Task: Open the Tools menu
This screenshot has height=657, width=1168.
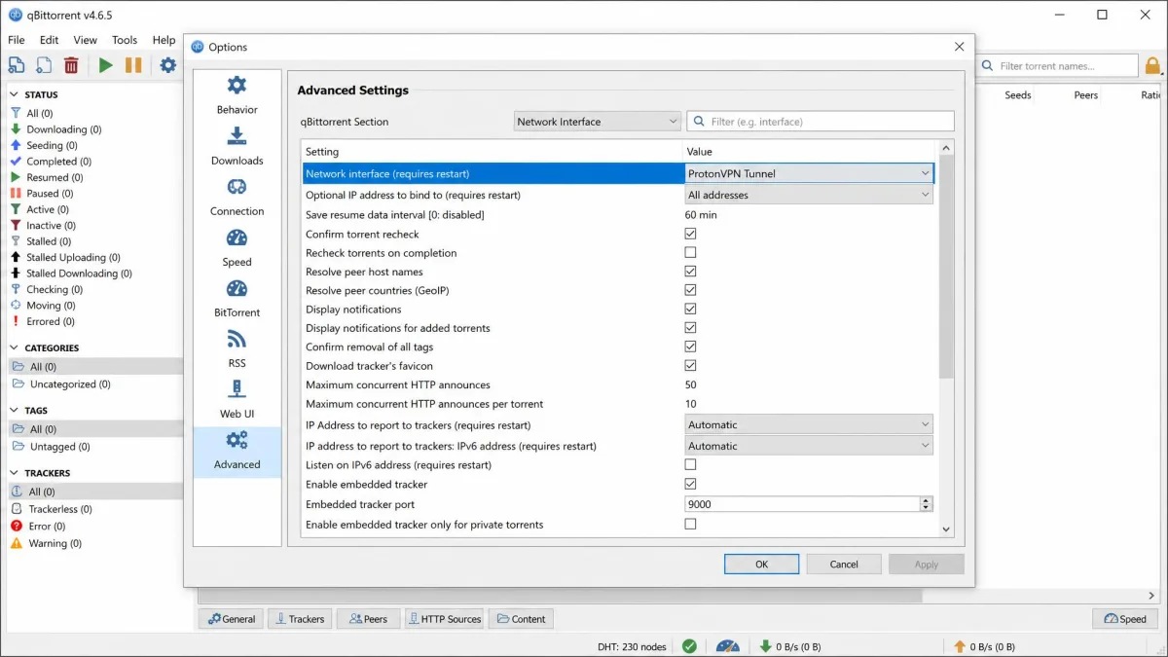Action: tap(125, 40)
